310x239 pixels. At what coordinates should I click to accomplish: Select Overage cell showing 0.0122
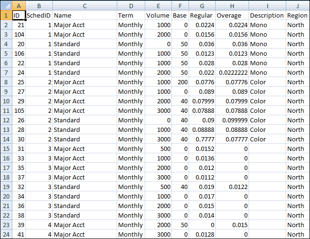[232, 187]
